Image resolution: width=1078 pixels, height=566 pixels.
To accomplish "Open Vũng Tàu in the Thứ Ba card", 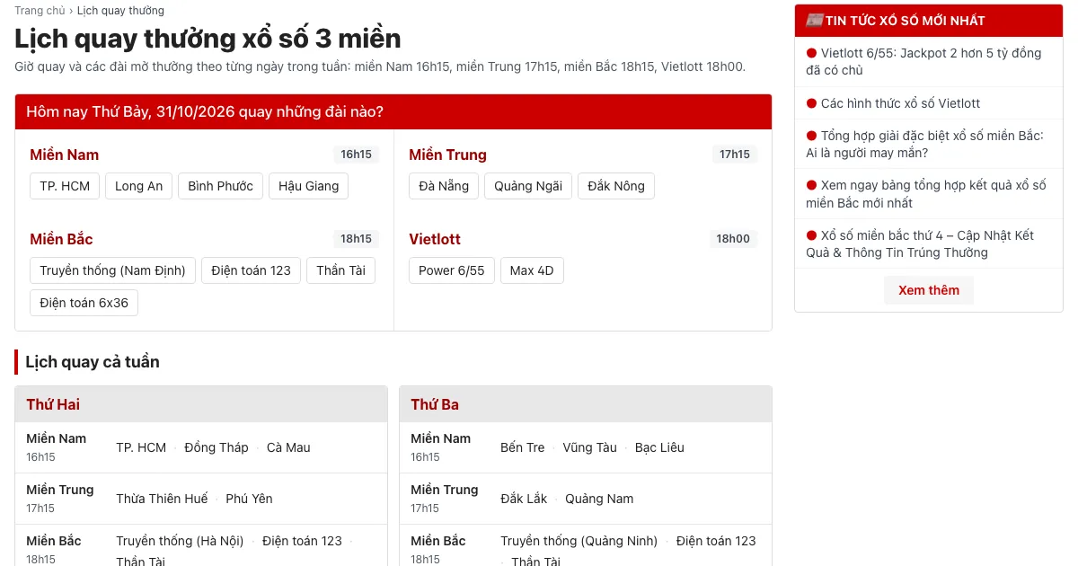I will pos(589,447).
